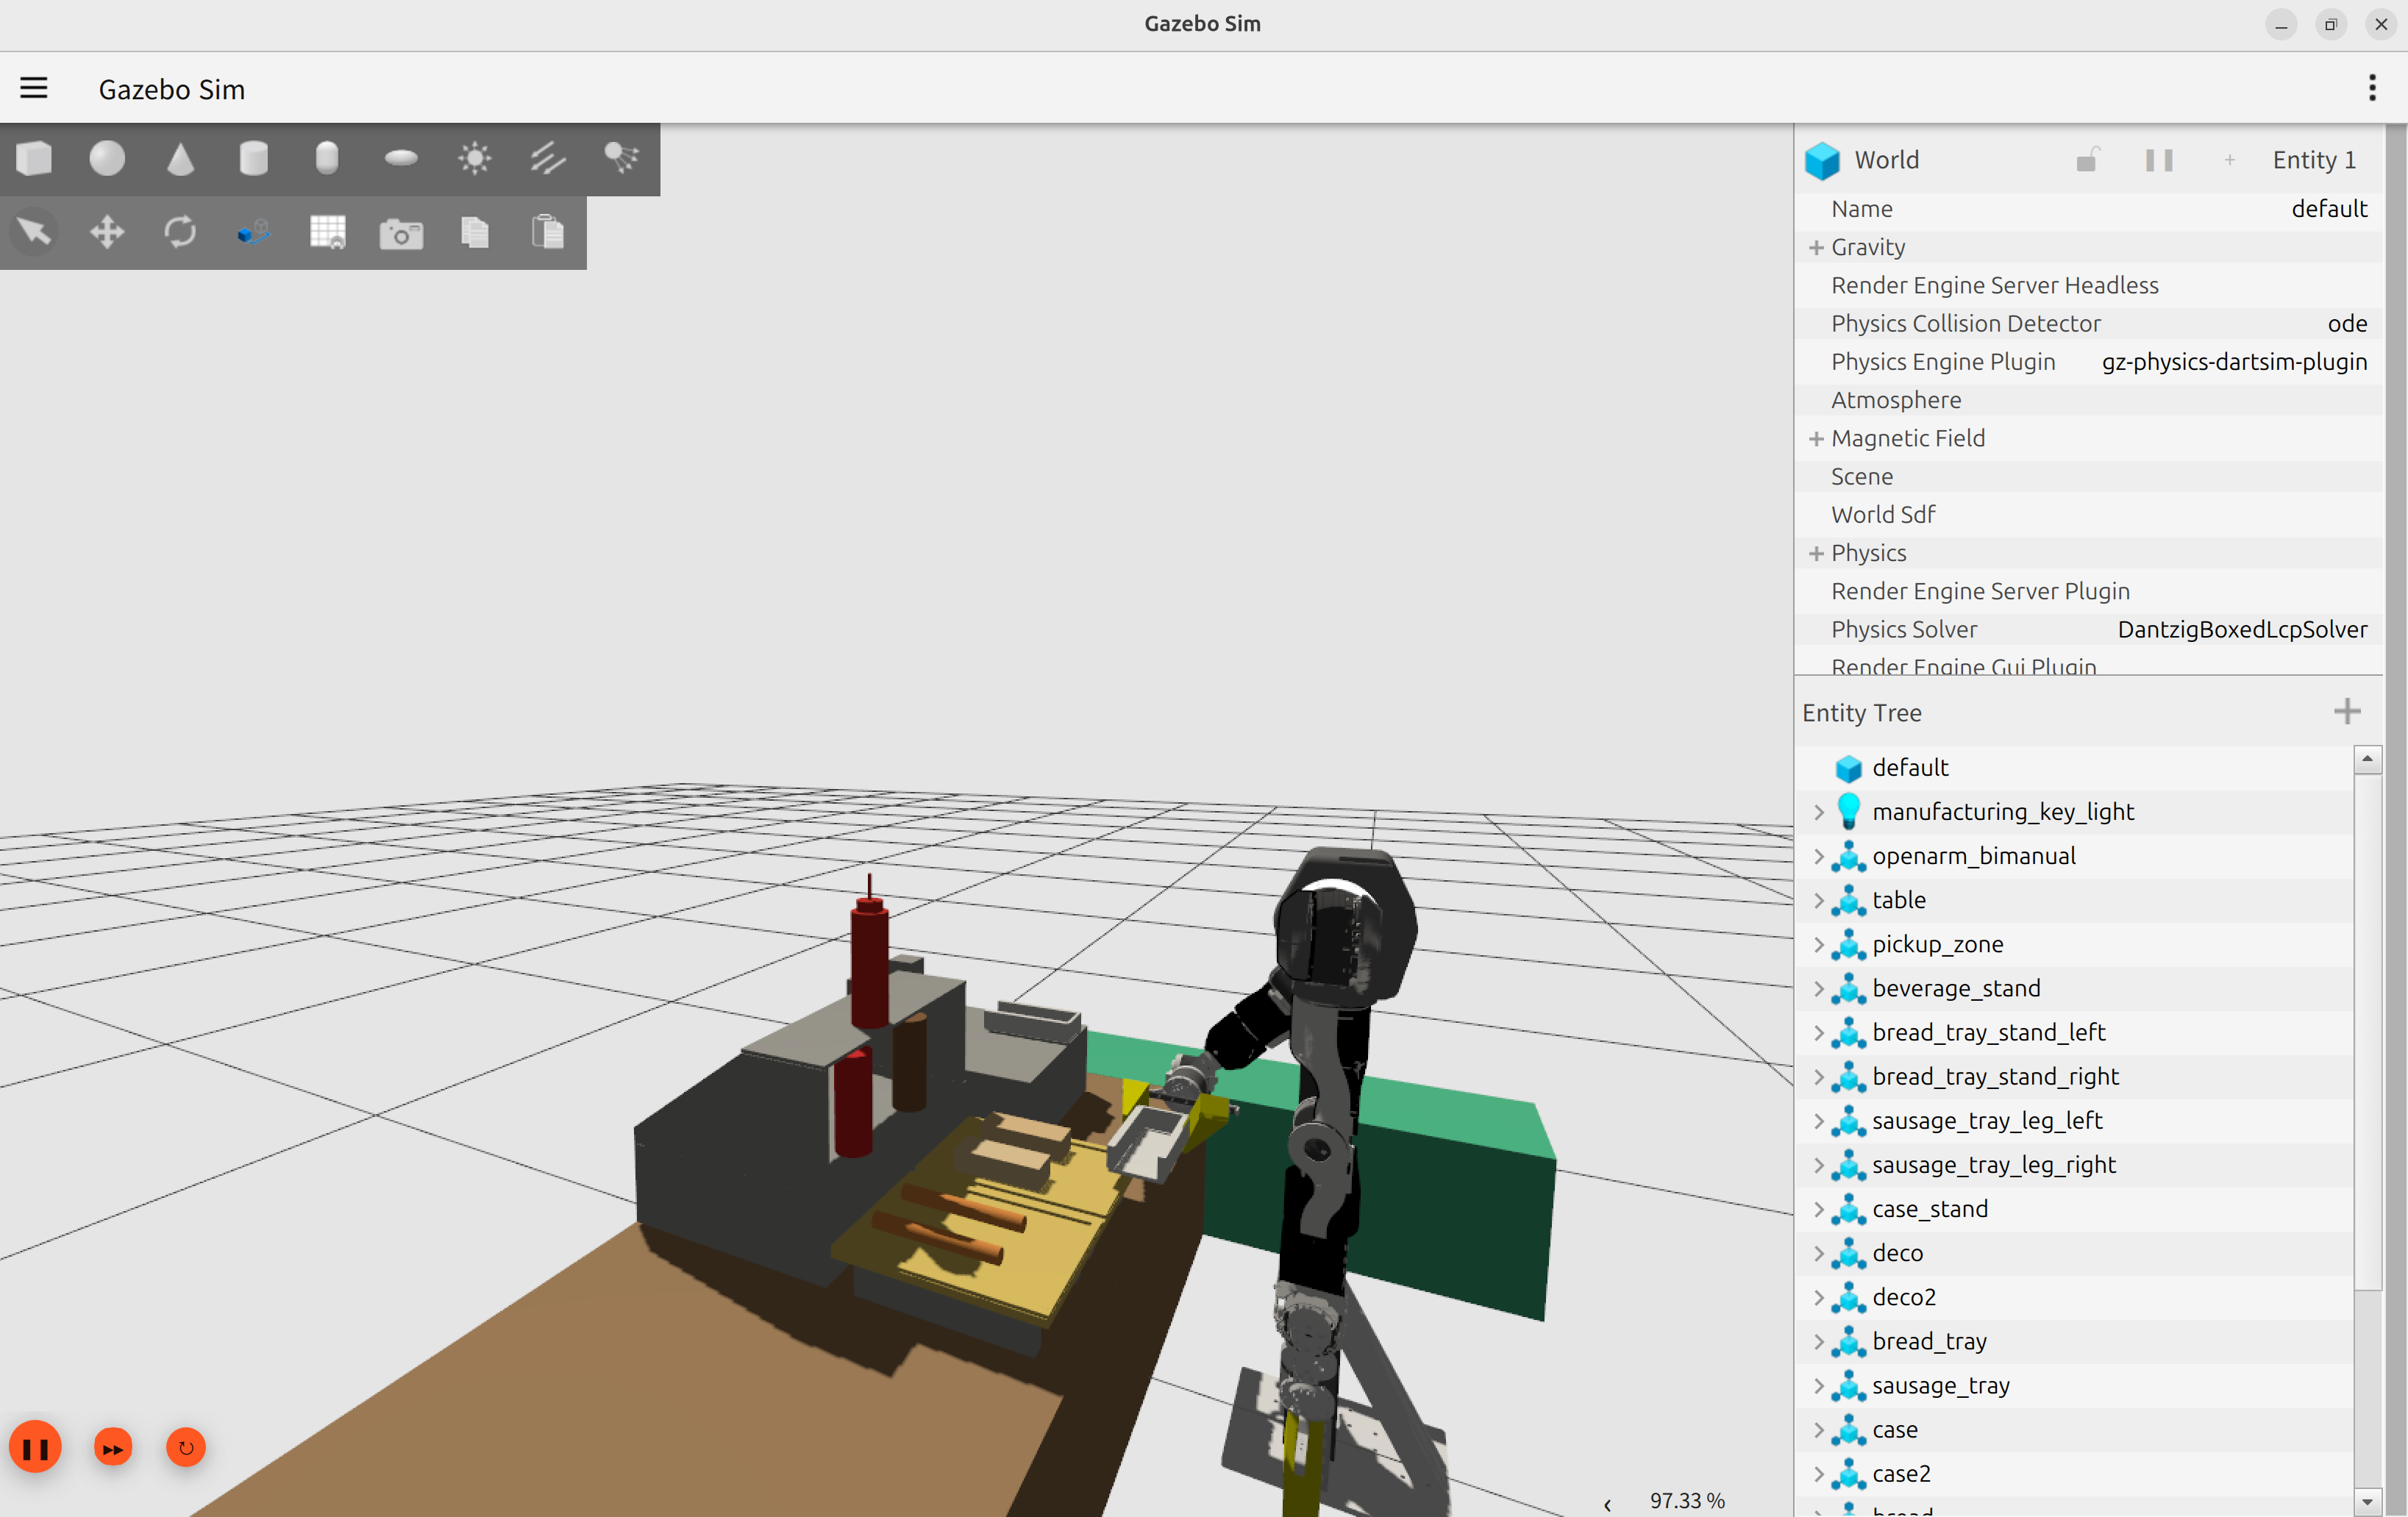2408x1517 pixels.
Task: Expand pickup_zone tree item
Action: coord(1818,944)
